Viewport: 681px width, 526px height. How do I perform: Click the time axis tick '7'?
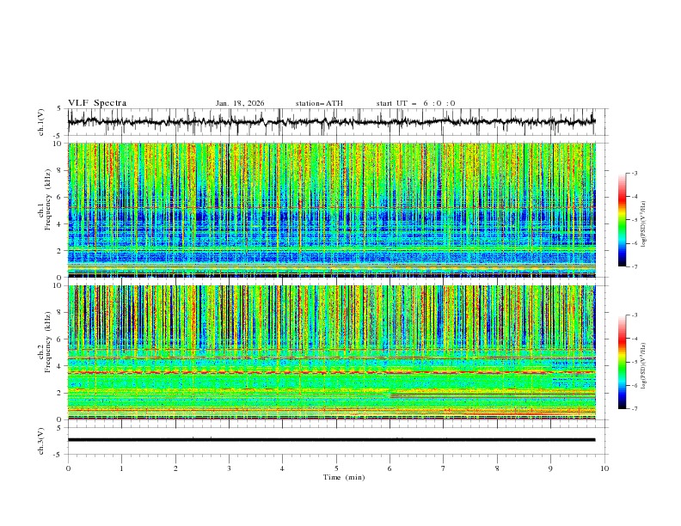(444, 468)
